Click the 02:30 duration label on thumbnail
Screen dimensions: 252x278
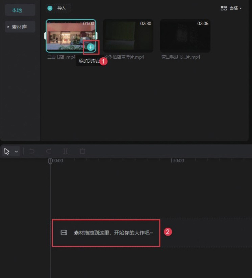pos(146,24)
